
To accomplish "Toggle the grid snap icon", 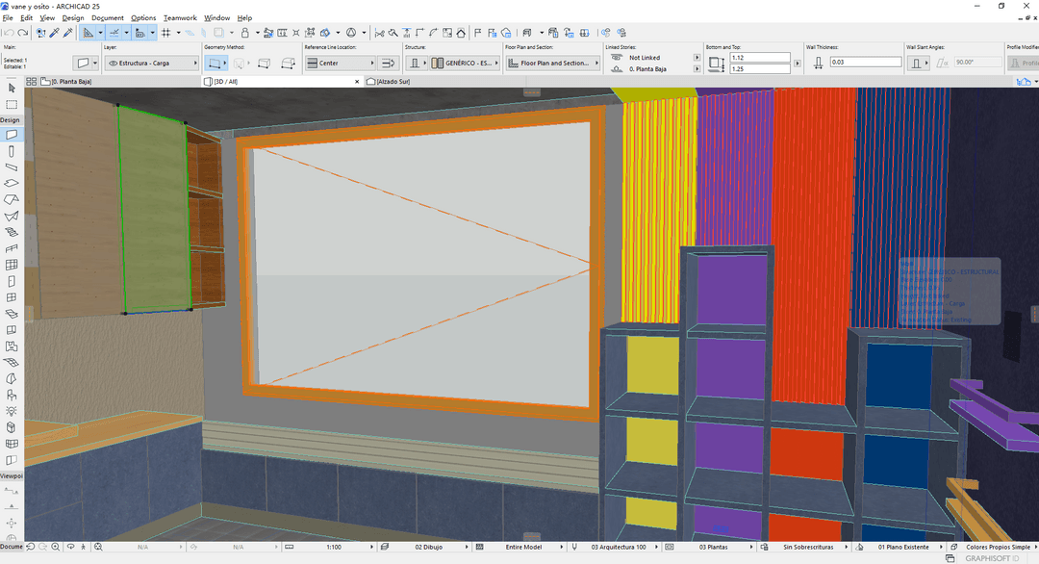I will 165,32.
